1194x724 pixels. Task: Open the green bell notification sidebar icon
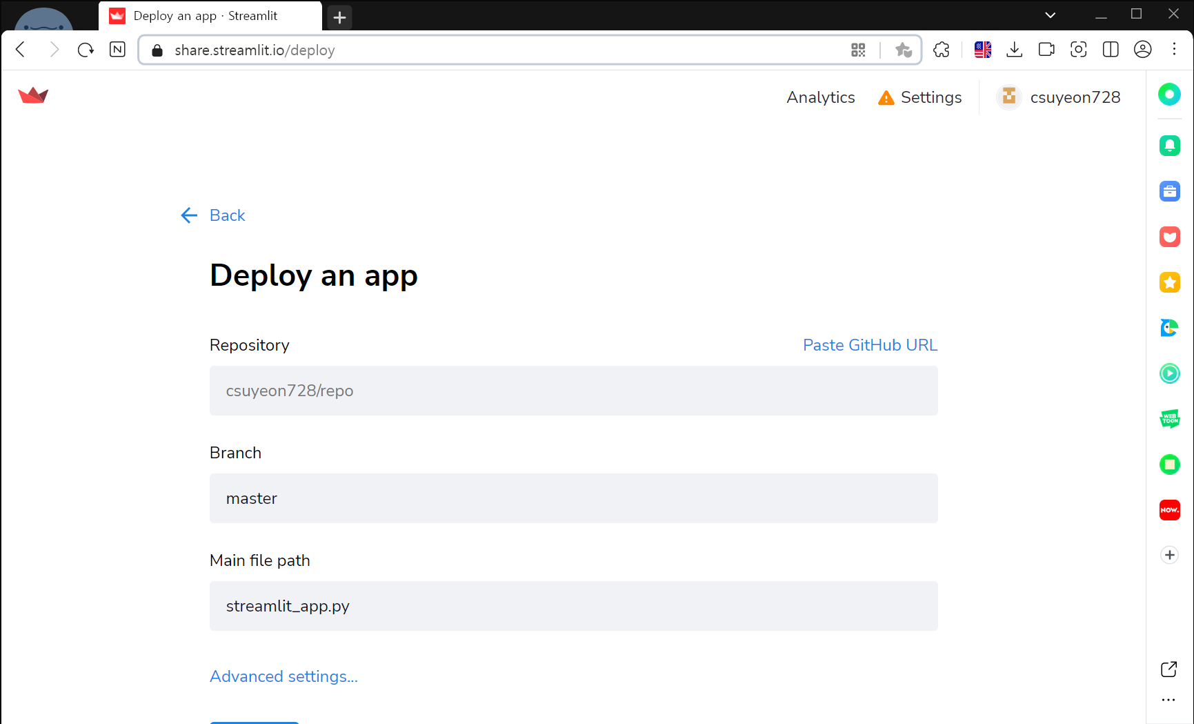pyautogui.click(x=1169, y=146)
